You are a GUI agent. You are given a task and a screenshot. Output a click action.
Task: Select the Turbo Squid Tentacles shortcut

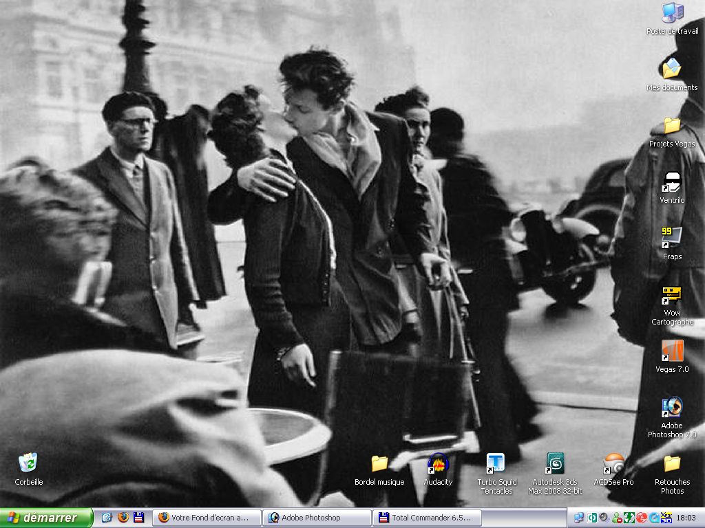click(496, 474)
